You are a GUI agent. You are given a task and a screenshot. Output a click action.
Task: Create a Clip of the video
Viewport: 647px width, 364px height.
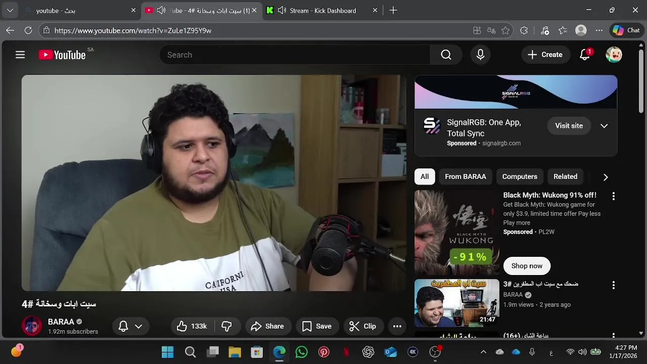pos(363,326)
